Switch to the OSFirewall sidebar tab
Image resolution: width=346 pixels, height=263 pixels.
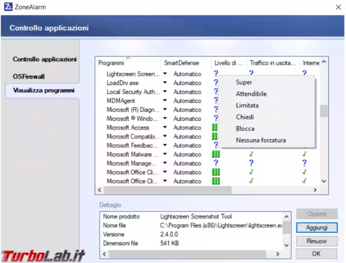point(29,76)
